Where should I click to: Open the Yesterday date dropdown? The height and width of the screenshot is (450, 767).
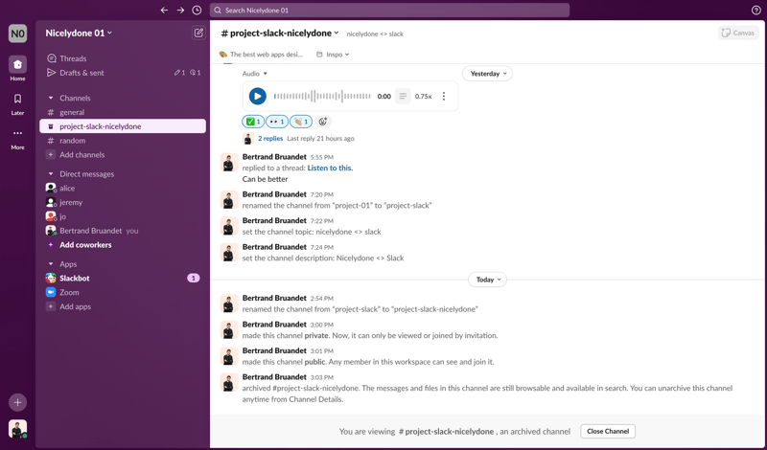click(487, 74)
